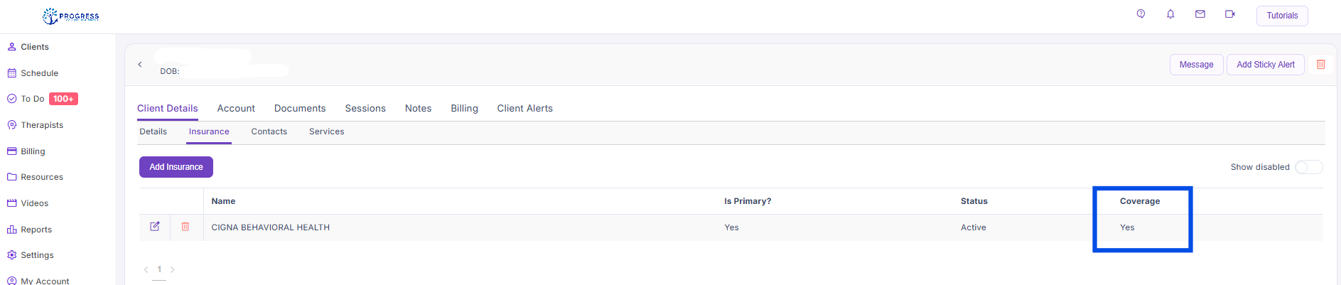
Task: Open the mail envelope icon
Action: pyautogui.click(x=1200, y=14)
